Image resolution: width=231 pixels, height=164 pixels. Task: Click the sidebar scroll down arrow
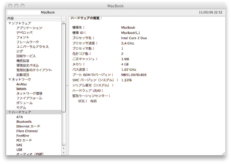tap(64, 153)
